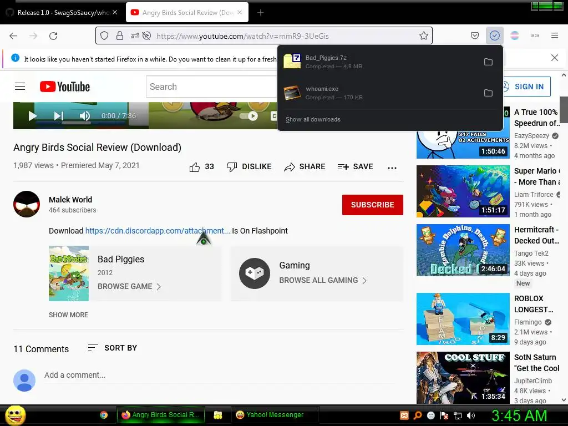Open the YouTube guide hamburger menu
Viewport: 568px width, 426px height.
(20, 87)
